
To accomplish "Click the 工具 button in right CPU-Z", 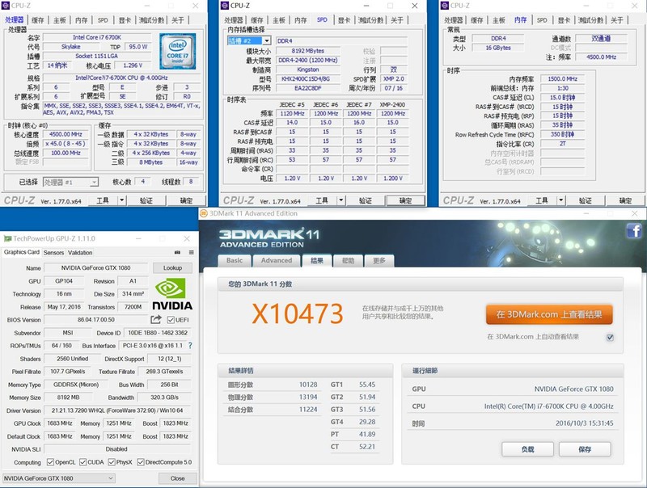I will coord(542,200).
